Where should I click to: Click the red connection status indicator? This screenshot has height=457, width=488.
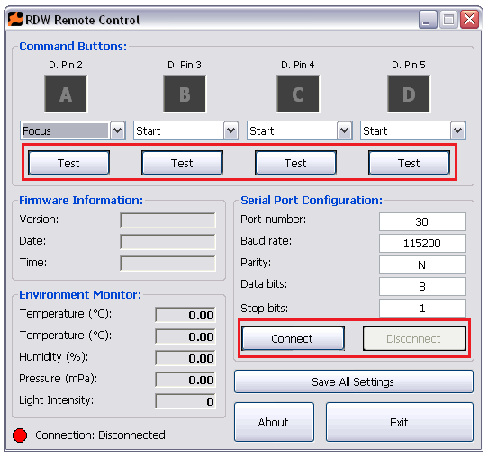tap(20, 435)
